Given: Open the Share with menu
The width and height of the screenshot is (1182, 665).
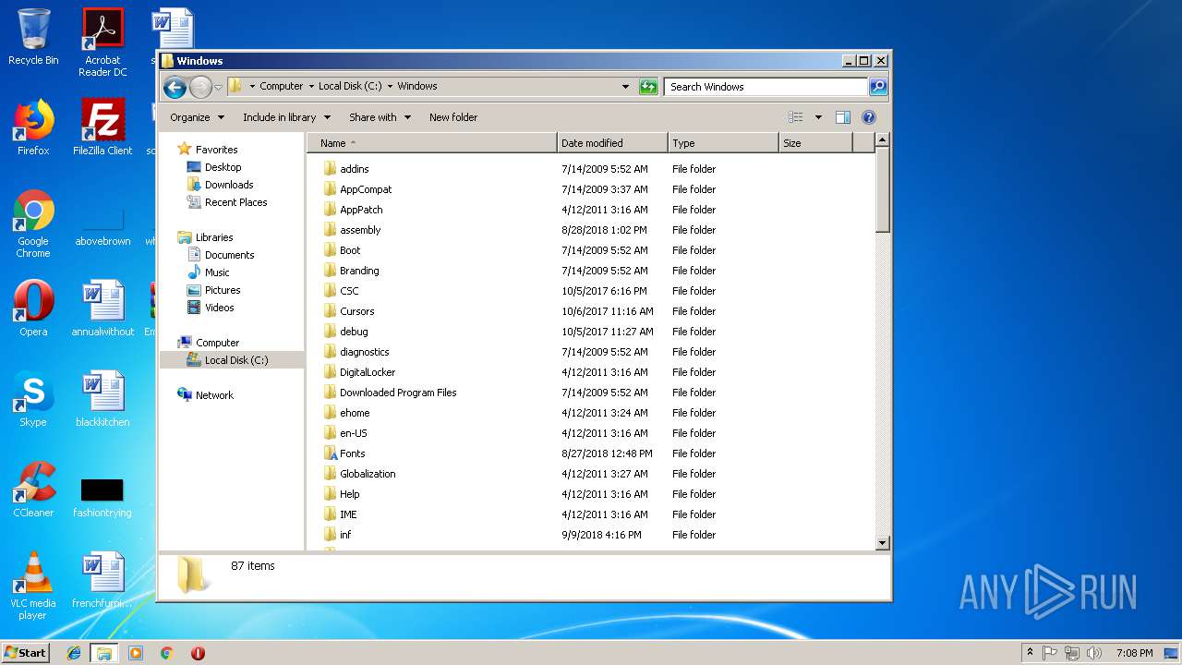Looking at the screenshot, I should (x=380, y=117).
